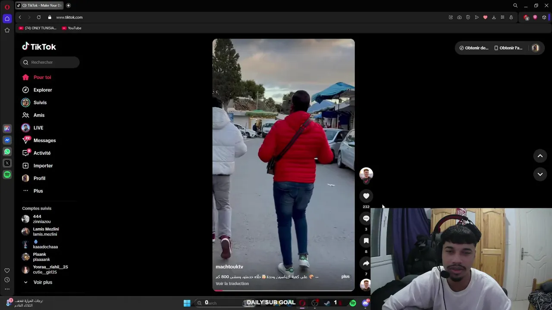Share the video with the arrow icon
This screenshot has height=310, width=552.
[x=366, y=263]
